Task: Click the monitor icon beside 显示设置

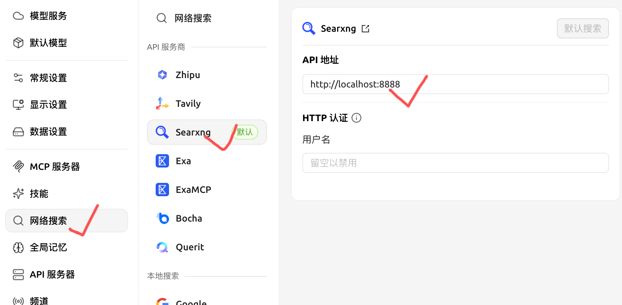Action: point(18,104)
